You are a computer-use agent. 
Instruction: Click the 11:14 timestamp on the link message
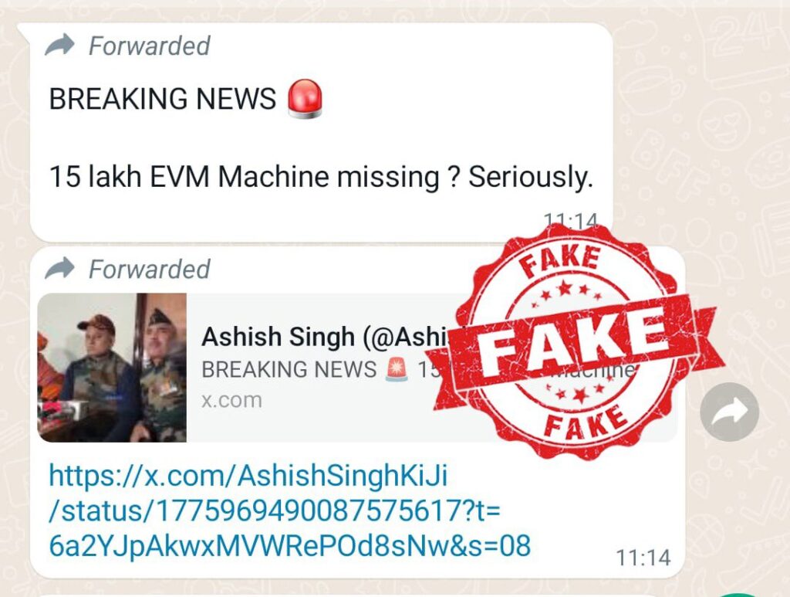point(643,558)
